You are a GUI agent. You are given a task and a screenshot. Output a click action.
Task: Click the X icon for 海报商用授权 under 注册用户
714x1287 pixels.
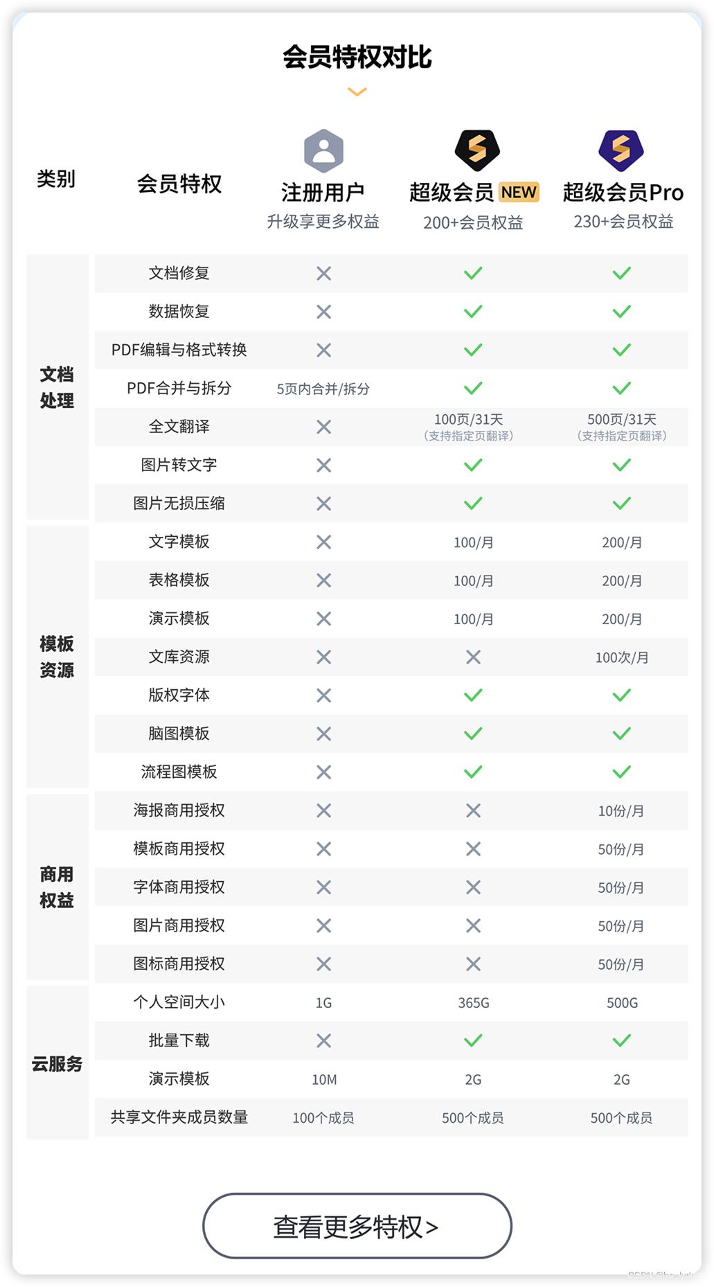[x=323, y=810]
